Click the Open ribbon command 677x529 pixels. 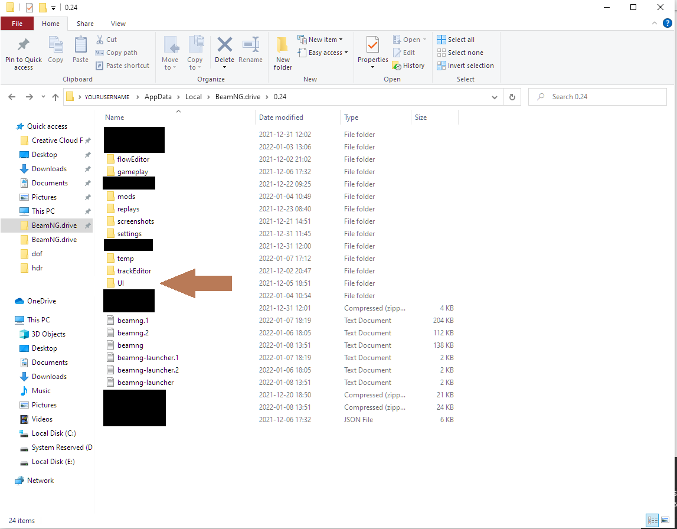point(409,40)
